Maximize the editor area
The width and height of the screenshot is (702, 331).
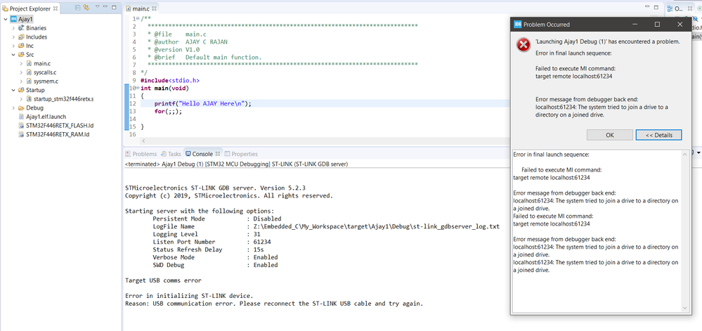tap(656, 8)
